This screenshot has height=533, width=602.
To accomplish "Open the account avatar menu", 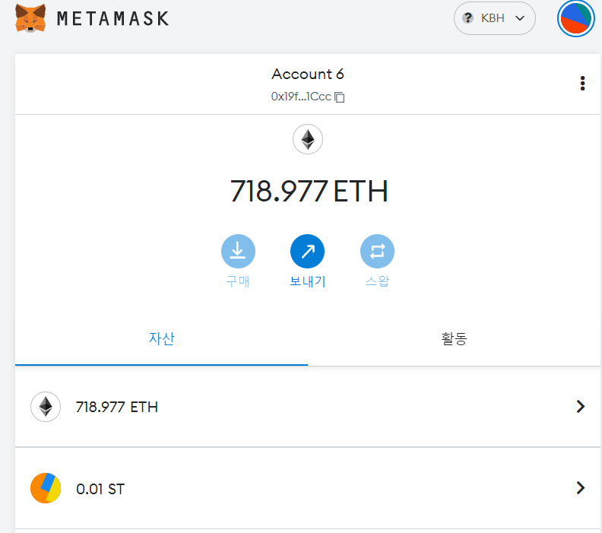I will coord(575,18).
